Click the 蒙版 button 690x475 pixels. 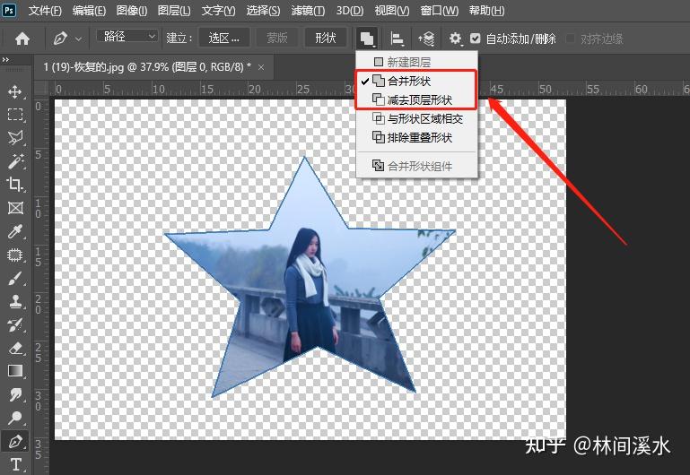[276, 39]
